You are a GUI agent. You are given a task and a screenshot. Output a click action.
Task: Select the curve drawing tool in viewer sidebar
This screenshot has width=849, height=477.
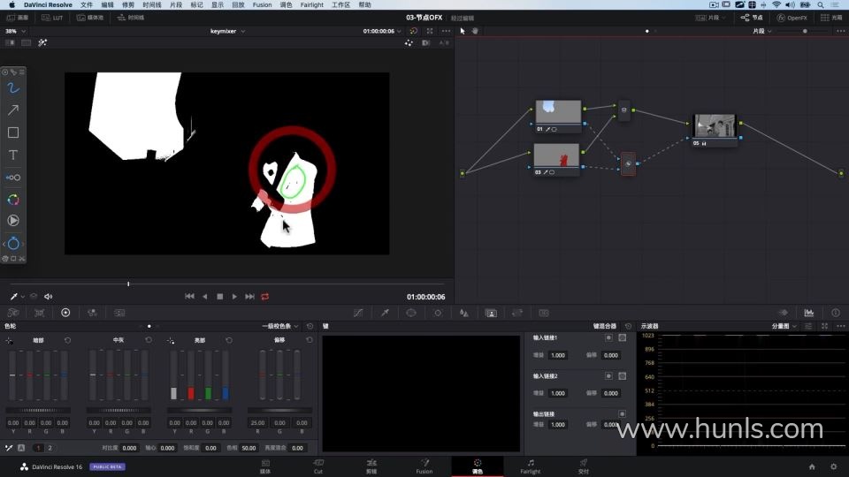[13, 87]
